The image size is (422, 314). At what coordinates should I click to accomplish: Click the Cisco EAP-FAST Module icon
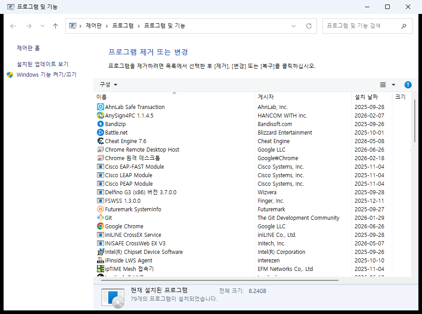[x=101, y=167]
